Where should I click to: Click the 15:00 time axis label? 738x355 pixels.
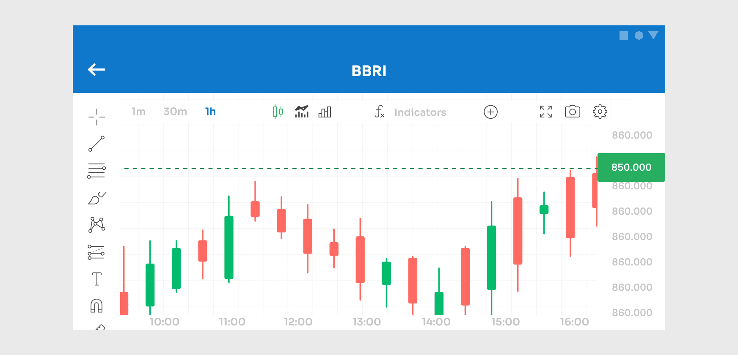(506, 322)
